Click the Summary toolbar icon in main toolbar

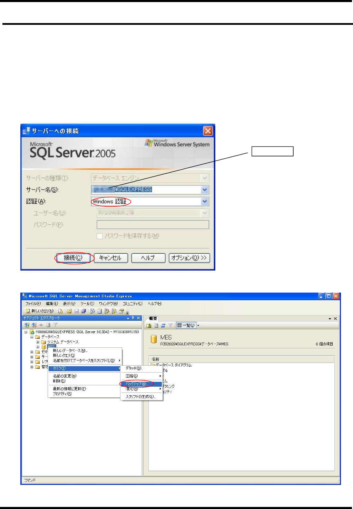click(100, 311)
